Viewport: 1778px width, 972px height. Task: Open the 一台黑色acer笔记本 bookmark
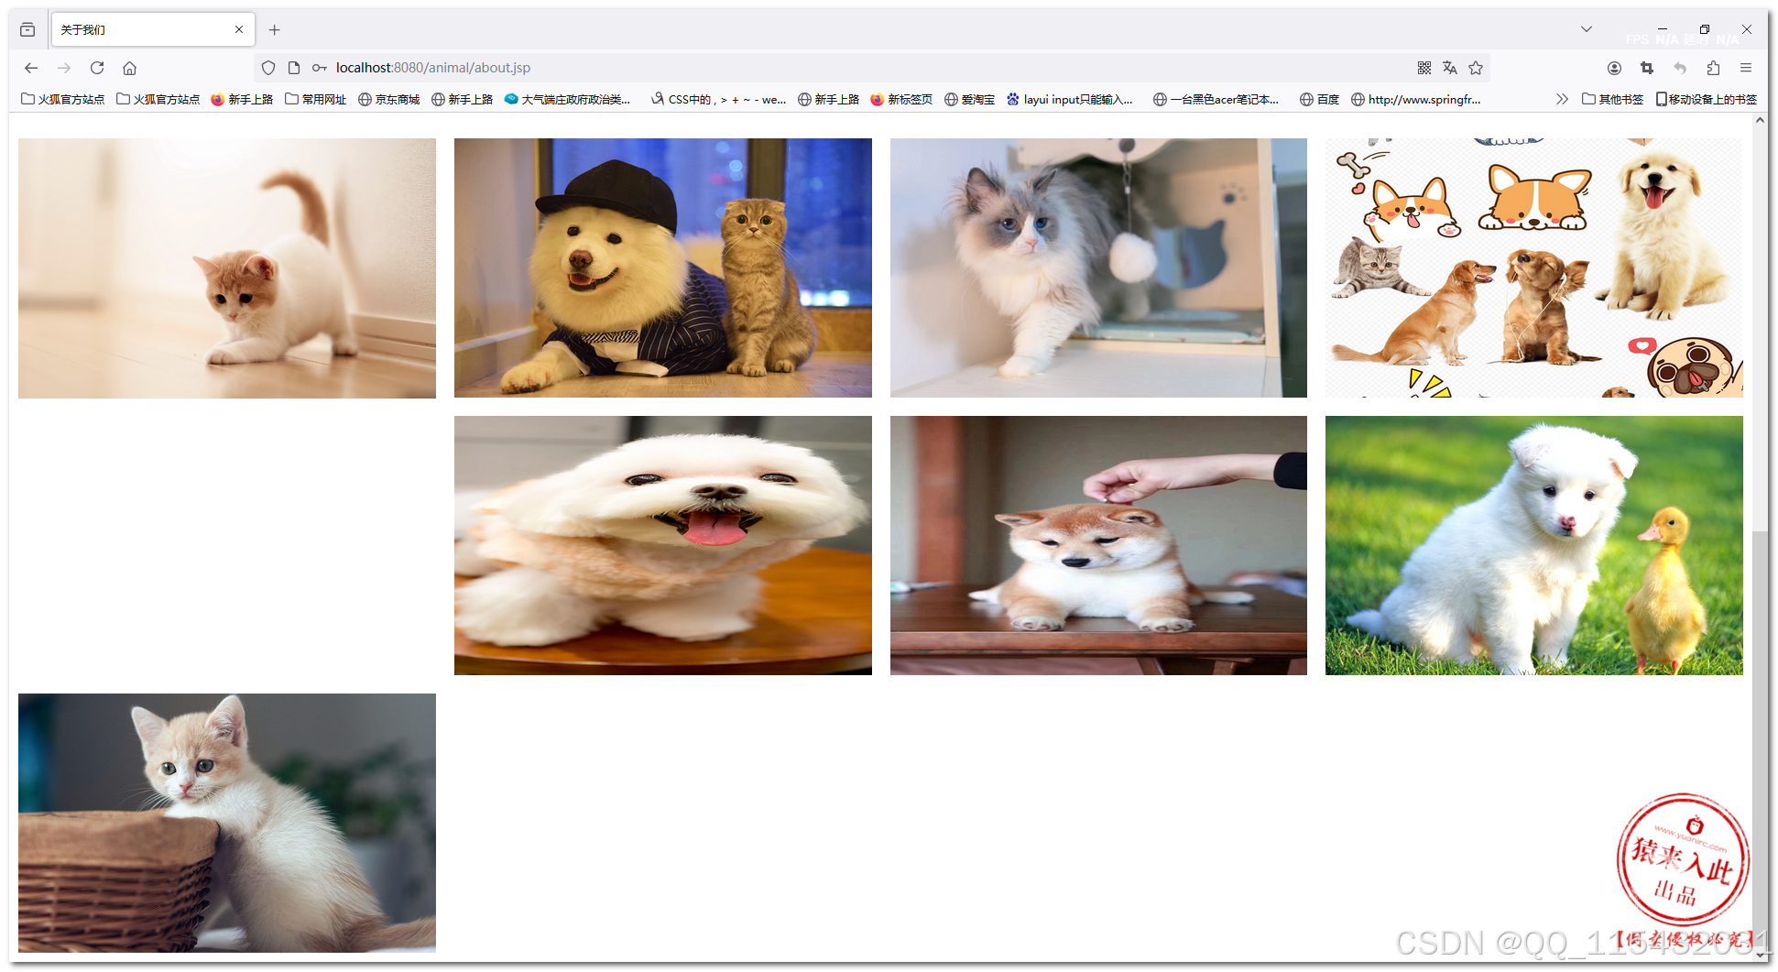1216,99
